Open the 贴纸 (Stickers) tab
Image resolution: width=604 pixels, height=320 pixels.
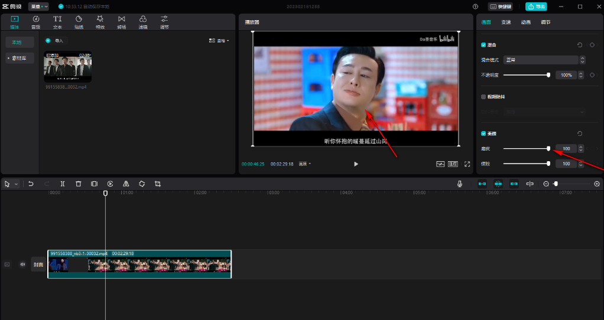tap(79, 22)
